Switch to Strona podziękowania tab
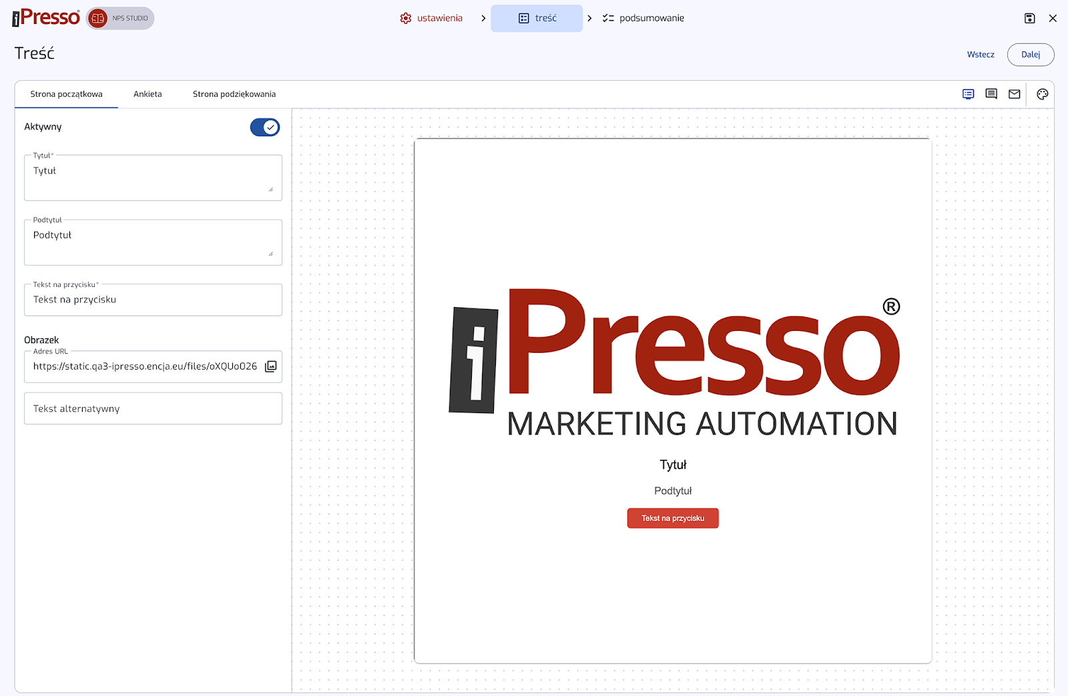Screen dimensions: 1068x696 [234, 94]
